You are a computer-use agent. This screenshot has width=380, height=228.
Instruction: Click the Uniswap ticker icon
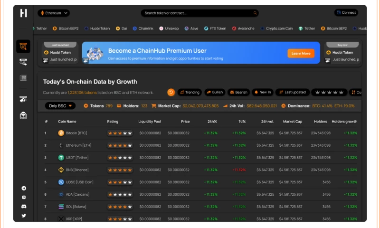tap(161, 28)
